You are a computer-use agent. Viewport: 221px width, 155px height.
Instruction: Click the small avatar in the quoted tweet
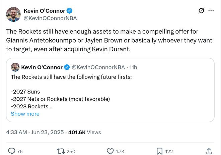(x=15, y=67)
